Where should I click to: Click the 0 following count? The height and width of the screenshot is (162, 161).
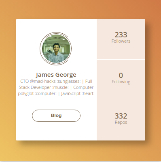pos(121,76)
